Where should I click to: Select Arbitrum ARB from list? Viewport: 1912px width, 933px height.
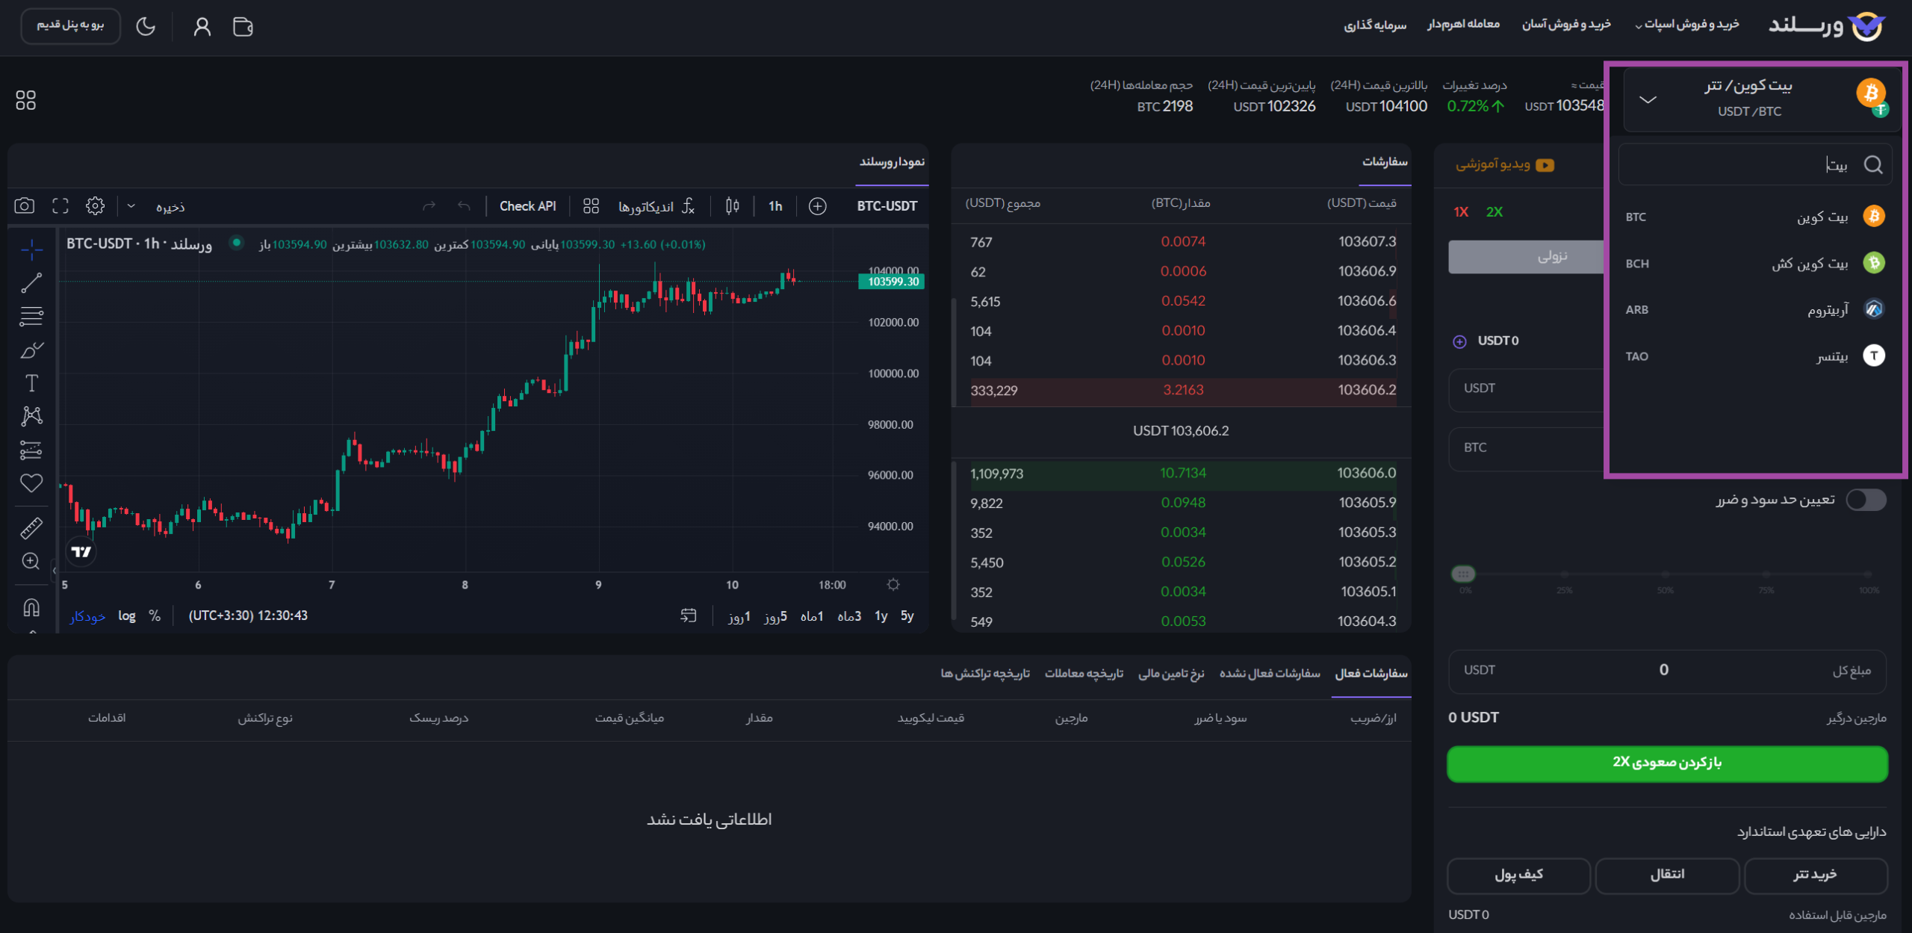click(1755, 309)
